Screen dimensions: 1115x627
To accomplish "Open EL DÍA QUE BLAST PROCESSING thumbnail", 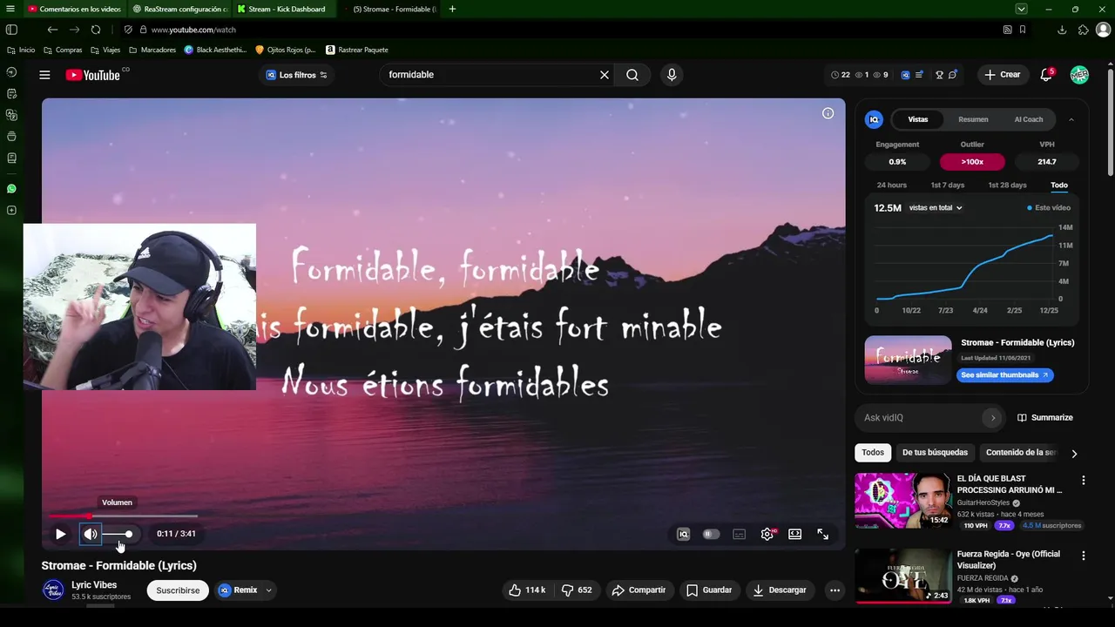I will click(x=902, y=501).
